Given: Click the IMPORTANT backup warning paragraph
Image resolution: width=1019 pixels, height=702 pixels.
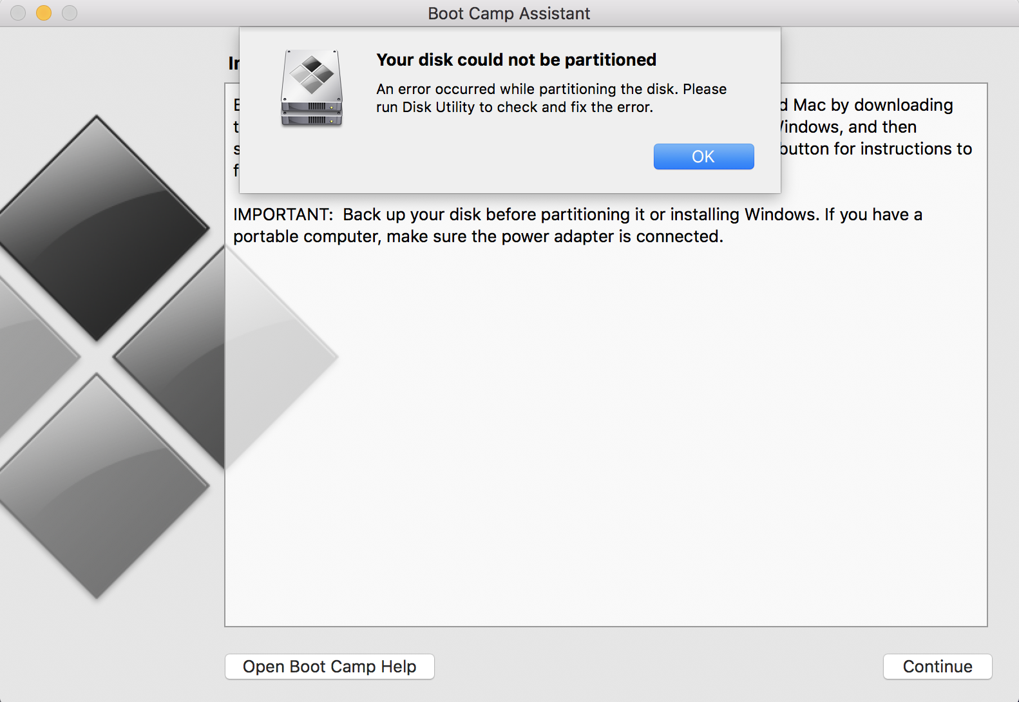Looking at the screenshot, I should [578, 225].
